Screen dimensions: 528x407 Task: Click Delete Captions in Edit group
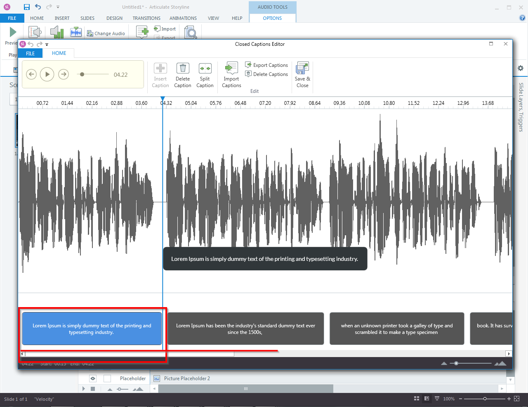click(266, 74)
